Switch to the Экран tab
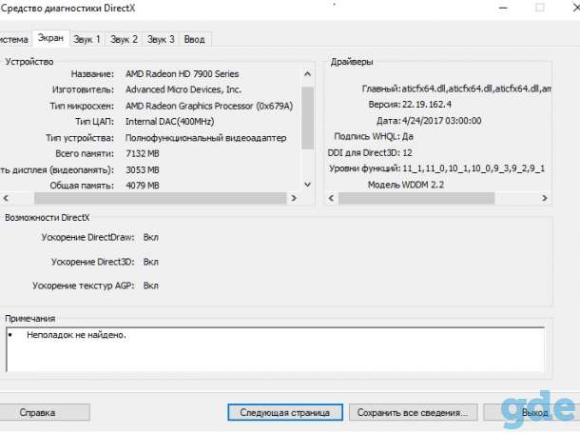 pos(50,38)
